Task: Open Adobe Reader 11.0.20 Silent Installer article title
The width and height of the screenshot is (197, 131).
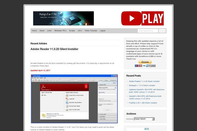Action: 54,49
